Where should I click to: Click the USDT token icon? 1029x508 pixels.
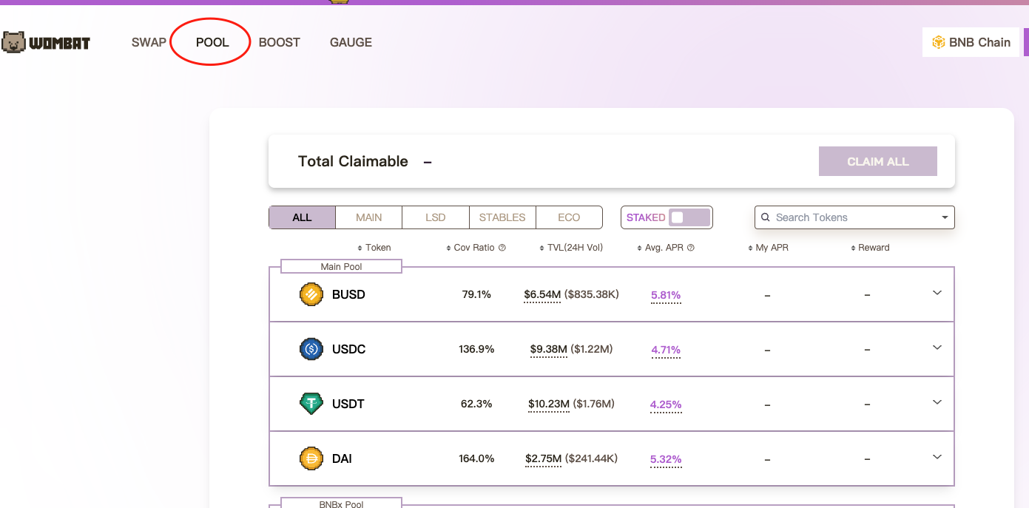point(311,404)
